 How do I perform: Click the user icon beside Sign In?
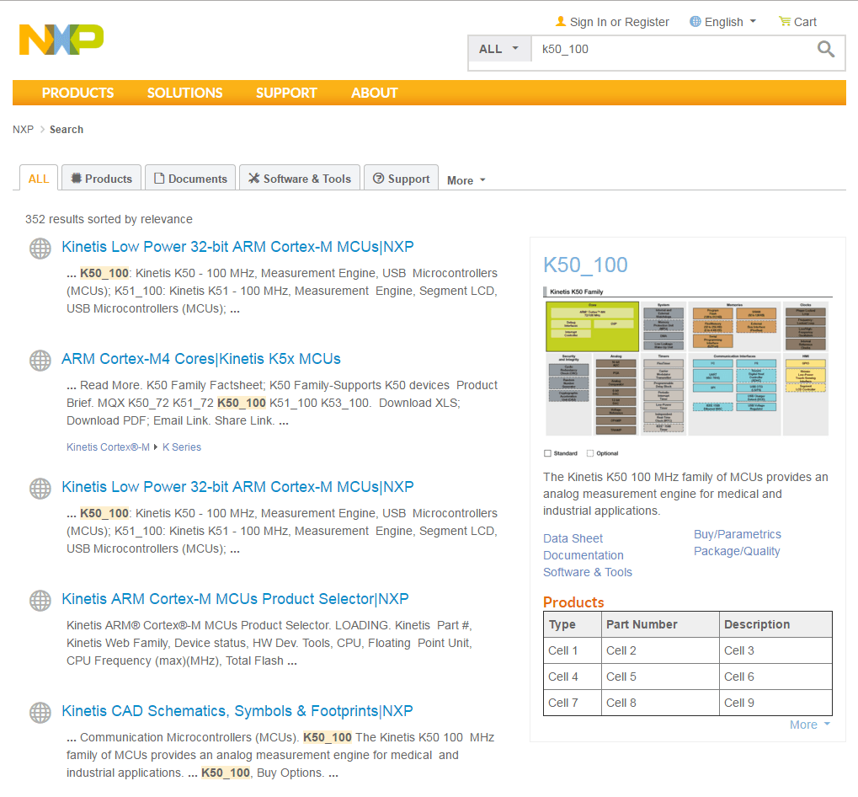click(x=560, y=21)
